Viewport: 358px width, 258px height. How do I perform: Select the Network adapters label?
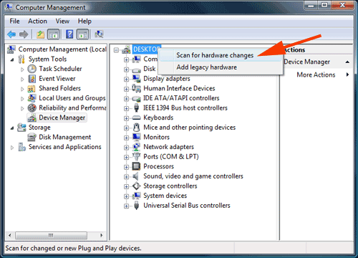coord(168,147)
